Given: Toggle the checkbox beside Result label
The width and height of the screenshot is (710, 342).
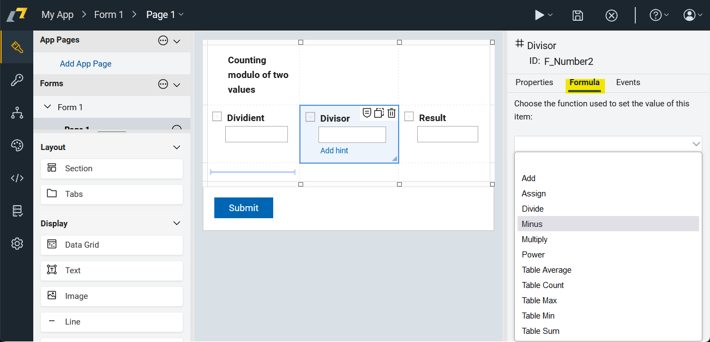Looking at the screenshot, I should pyautogui.click(x=409, y=116).
